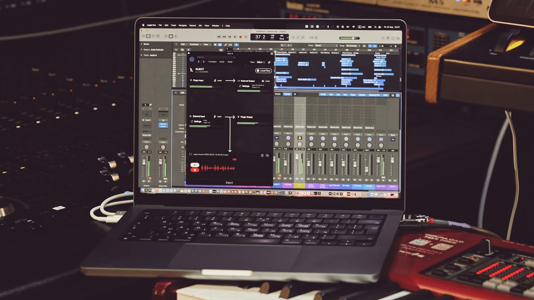534x300 pixels.
Task: Open the Window menu
Action: point(215,25)
